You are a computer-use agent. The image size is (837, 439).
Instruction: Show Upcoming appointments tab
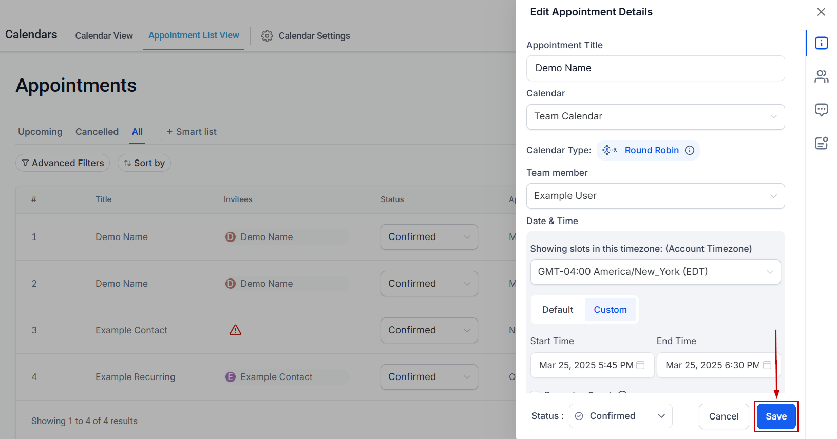click(40, 132)
